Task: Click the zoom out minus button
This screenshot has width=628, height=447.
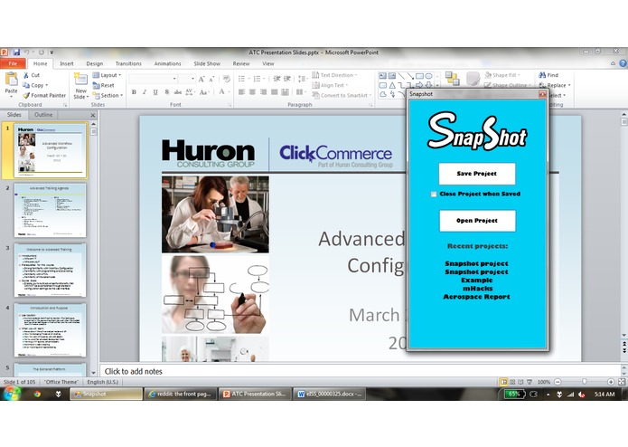Action: tap(558, 382)
